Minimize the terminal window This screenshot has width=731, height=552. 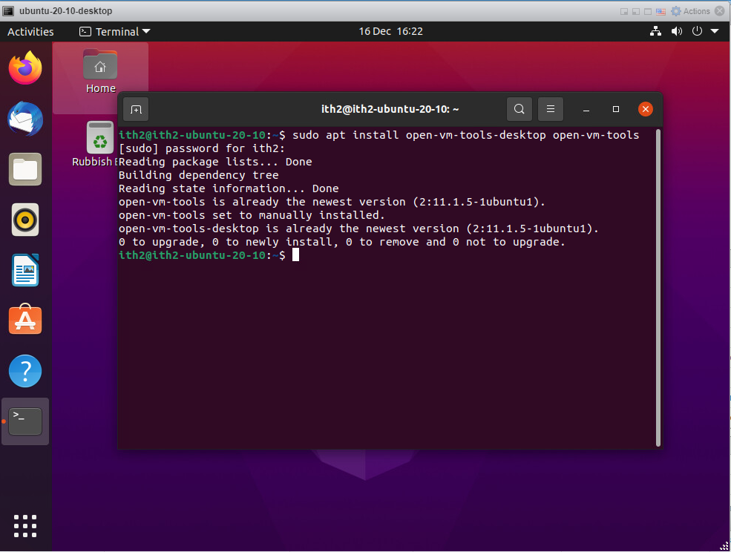586,109
